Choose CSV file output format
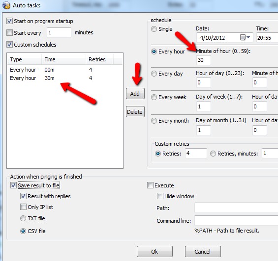This screenshot has width=278, height=261. coord(23,231)
